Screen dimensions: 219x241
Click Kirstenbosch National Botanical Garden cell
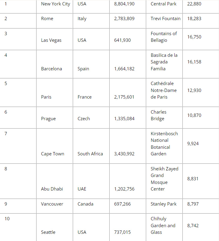(164, 144)
